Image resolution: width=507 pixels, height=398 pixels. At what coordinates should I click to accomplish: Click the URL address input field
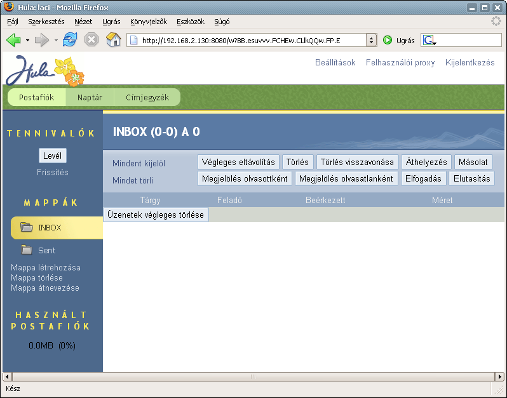tap(252, 41)
